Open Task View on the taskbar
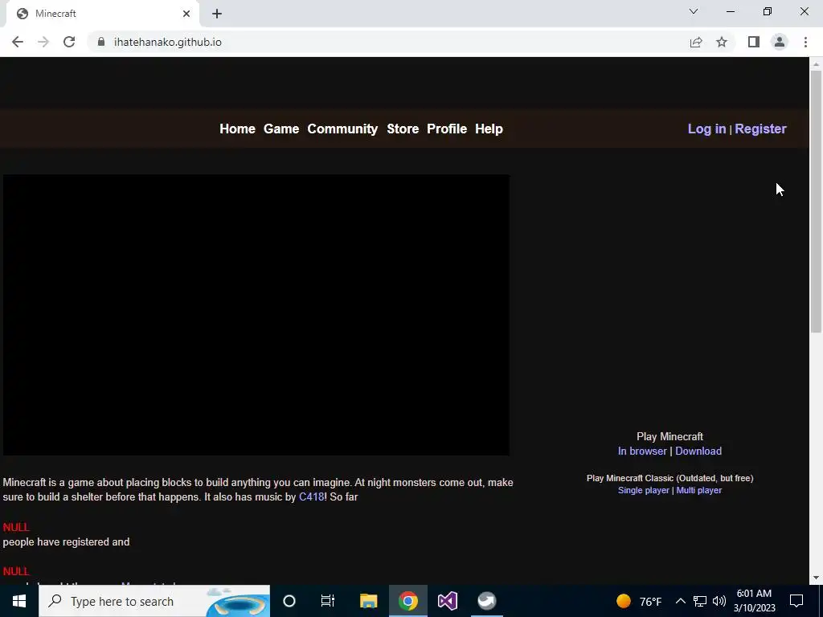 pos(328,601)
